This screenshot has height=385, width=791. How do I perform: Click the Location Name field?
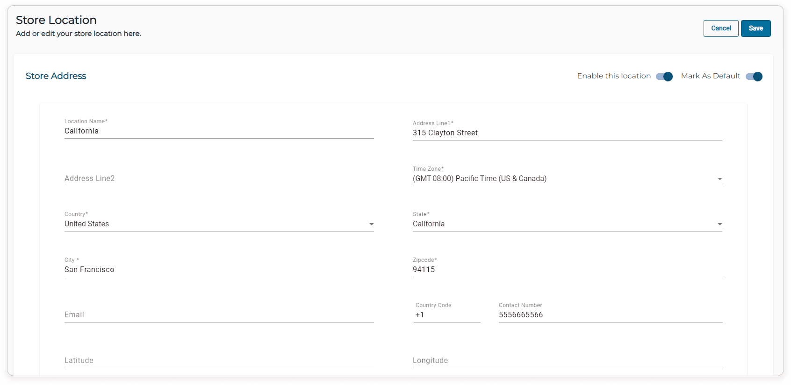pos(219,131)
